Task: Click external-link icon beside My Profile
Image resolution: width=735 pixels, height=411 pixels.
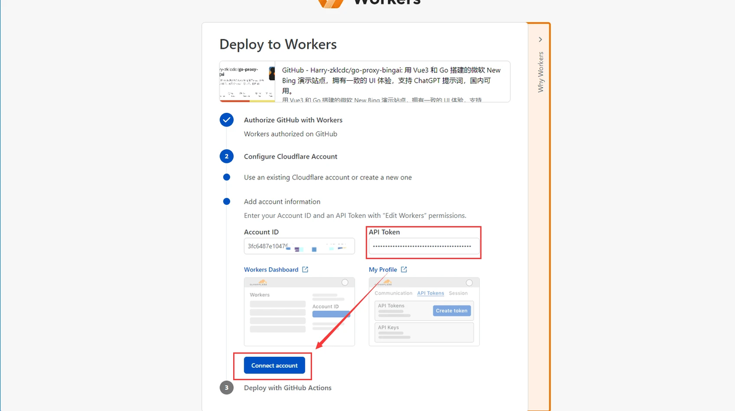Action: tap(404, 269)
